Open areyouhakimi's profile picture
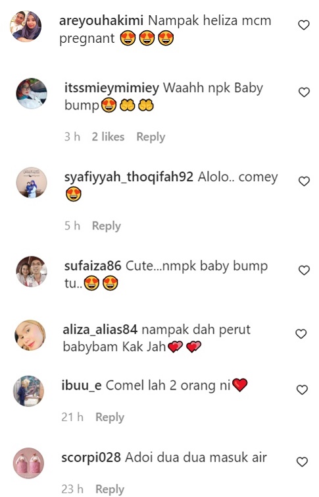This screenshot has width=319, height=497. click(26, 26)
